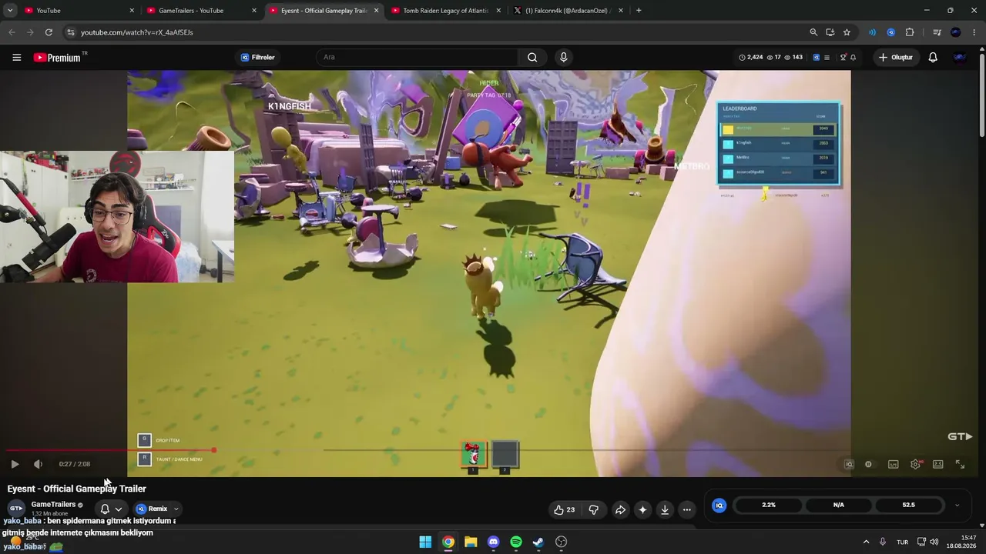This screenshot has height=554, width=986.
Task: Switch to Falconn4k X tab
Action: click(x=568, y=11)
